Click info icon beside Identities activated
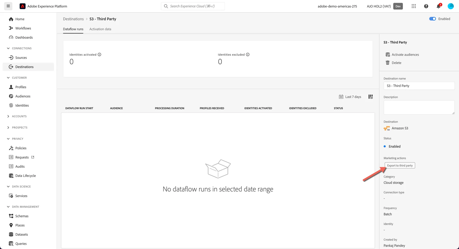The height and width of the screenshot is (249, 459). tap(99, 54)
